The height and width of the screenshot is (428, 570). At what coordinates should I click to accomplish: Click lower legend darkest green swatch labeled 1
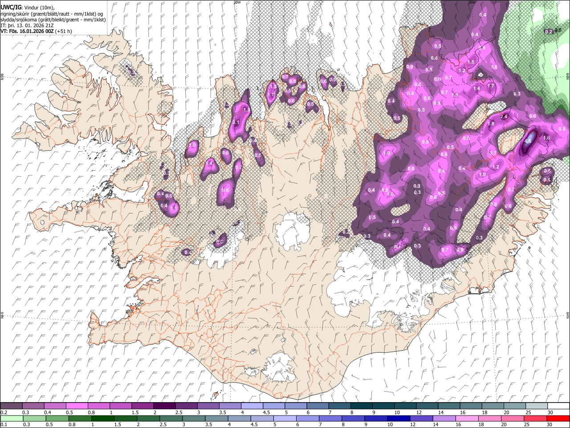pyautogui.click(x=102, y=418)
